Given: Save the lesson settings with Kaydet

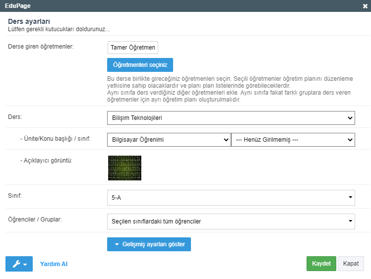Looking at the screenshot, I should [321, 264].
